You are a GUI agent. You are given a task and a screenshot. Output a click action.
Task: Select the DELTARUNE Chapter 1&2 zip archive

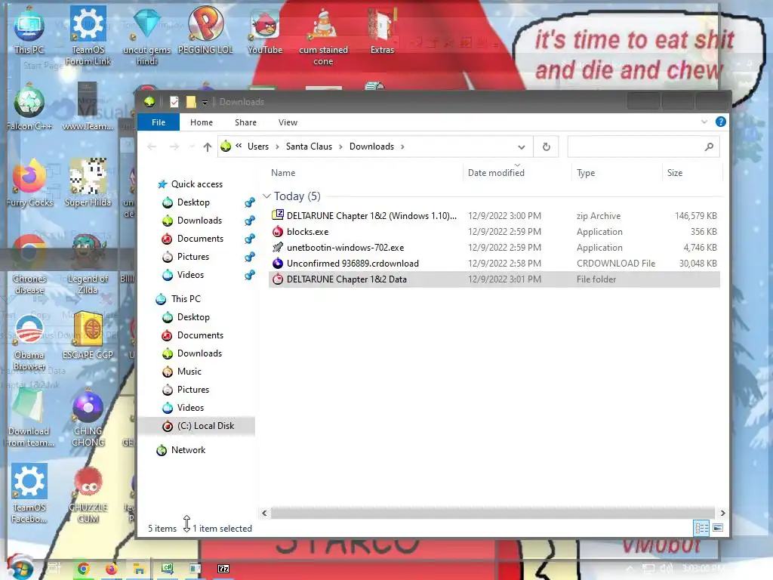pyautogui.click(x=494, y=216)
